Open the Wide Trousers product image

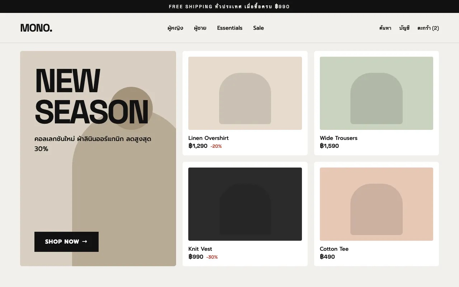pos(377,93)
